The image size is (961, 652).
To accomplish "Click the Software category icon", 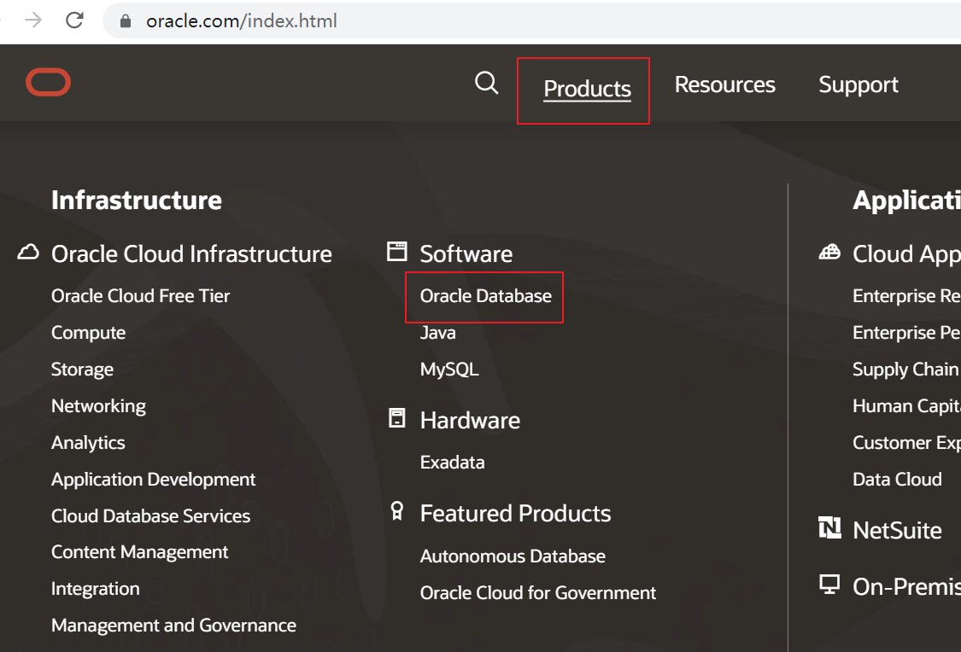I will tap(396, 251).
